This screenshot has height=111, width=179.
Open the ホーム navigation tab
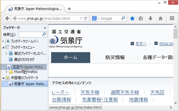70,58
